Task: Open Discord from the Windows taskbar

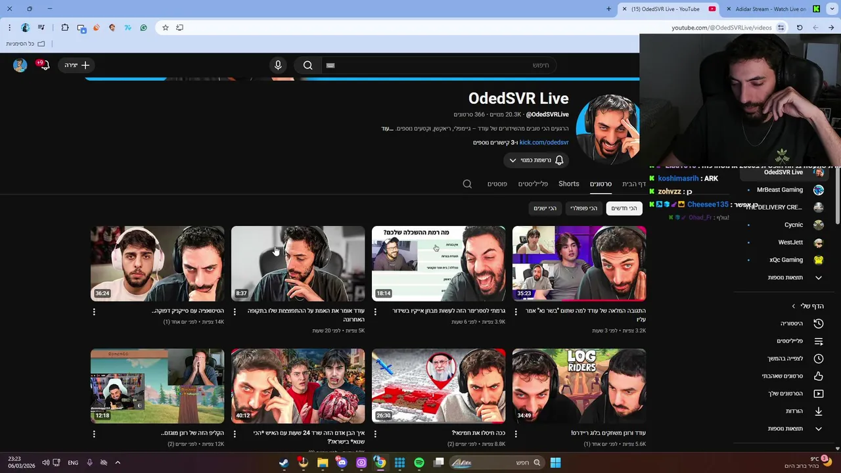Action: coord(342,462)
